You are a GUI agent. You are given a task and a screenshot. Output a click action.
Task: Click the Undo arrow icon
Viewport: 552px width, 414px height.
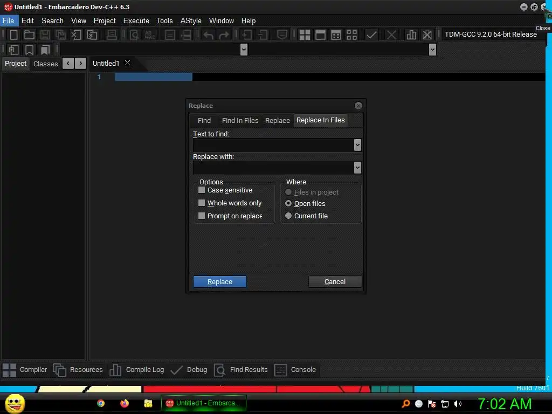pyautogui.click(x=209, y=34)
